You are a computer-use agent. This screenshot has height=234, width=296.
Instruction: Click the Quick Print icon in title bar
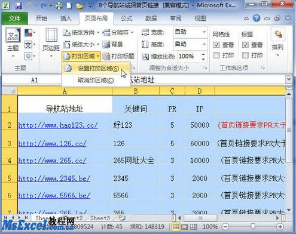(x=59, y=5)
